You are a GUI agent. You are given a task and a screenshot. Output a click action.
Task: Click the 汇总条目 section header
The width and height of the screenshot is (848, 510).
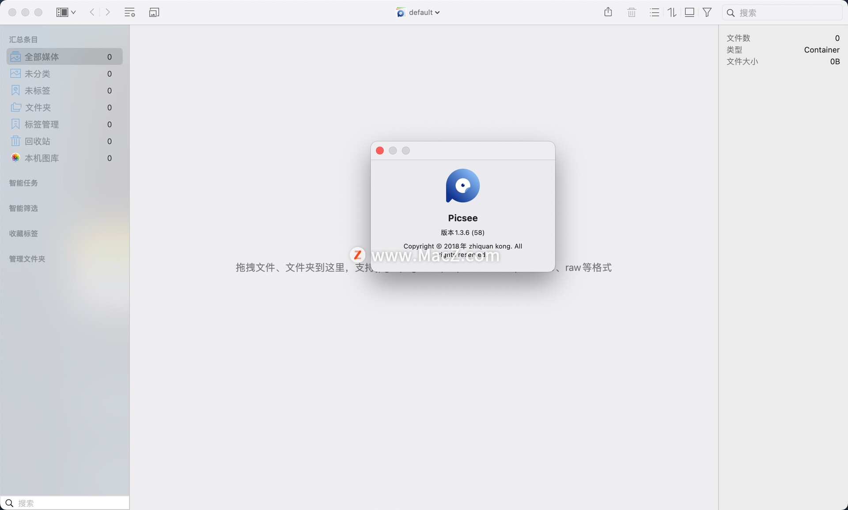[23, 39]
